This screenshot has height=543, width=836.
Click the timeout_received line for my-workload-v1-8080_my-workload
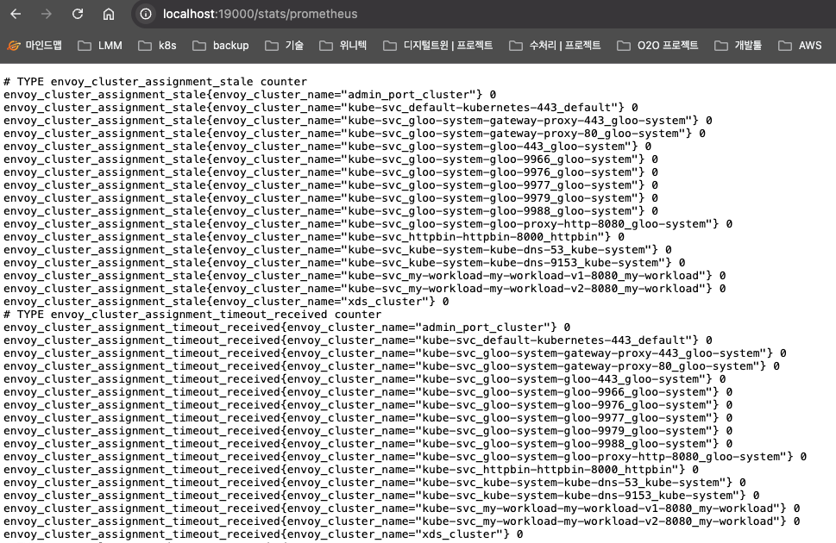coord(402,508)
